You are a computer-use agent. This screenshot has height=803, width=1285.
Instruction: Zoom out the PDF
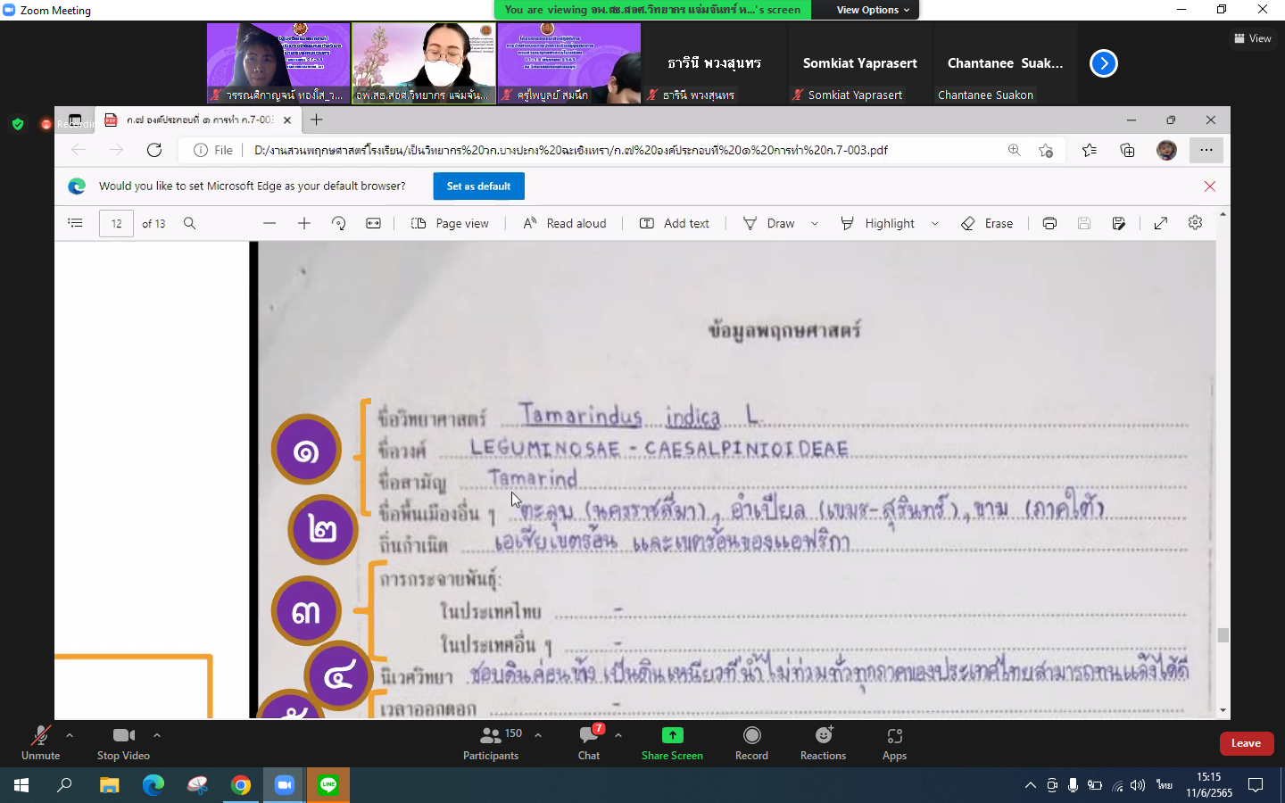(269, 223)
